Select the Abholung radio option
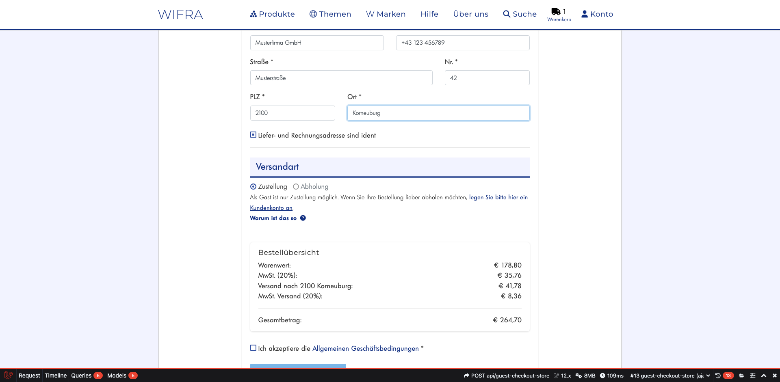The width and height of the screenshot is (780, 382). [296, 187]
